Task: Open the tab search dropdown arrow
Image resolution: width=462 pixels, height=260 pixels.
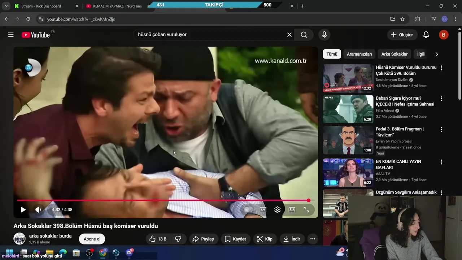Action: pos(6,6)
